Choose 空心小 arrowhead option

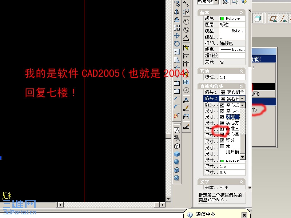[x=230, y=111]
